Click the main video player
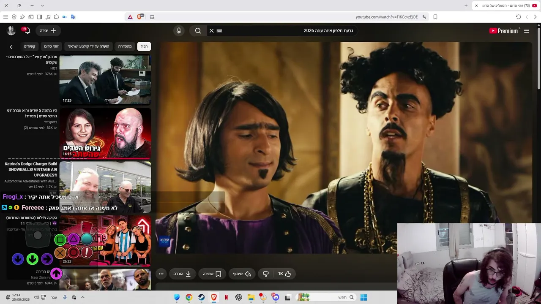 click(343, 148)
